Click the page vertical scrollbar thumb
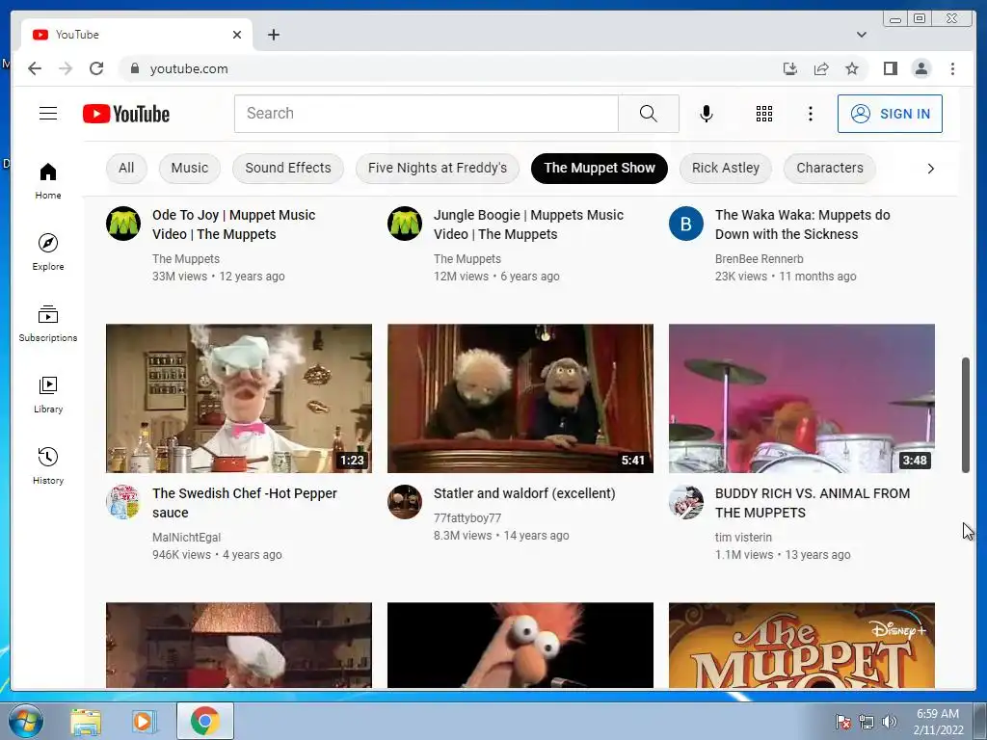This screenshot has width=987, height=740. coord(966,414)
